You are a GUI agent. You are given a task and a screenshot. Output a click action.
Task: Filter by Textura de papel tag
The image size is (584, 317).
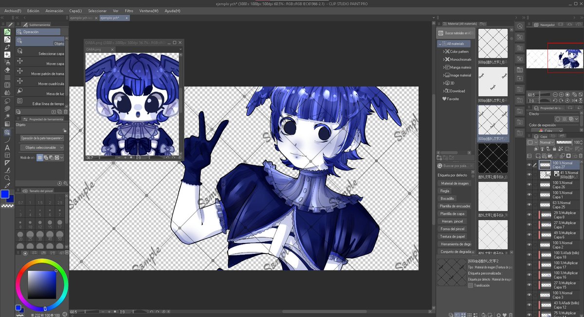click(452, 236)
